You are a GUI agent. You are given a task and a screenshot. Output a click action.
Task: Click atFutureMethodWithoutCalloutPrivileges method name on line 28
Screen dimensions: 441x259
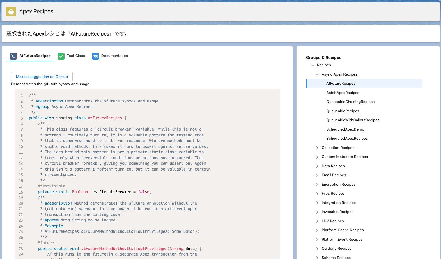coord(124,249)
